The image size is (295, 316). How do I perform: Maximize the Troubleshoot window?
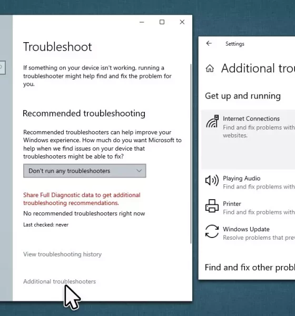pos(162,22)
